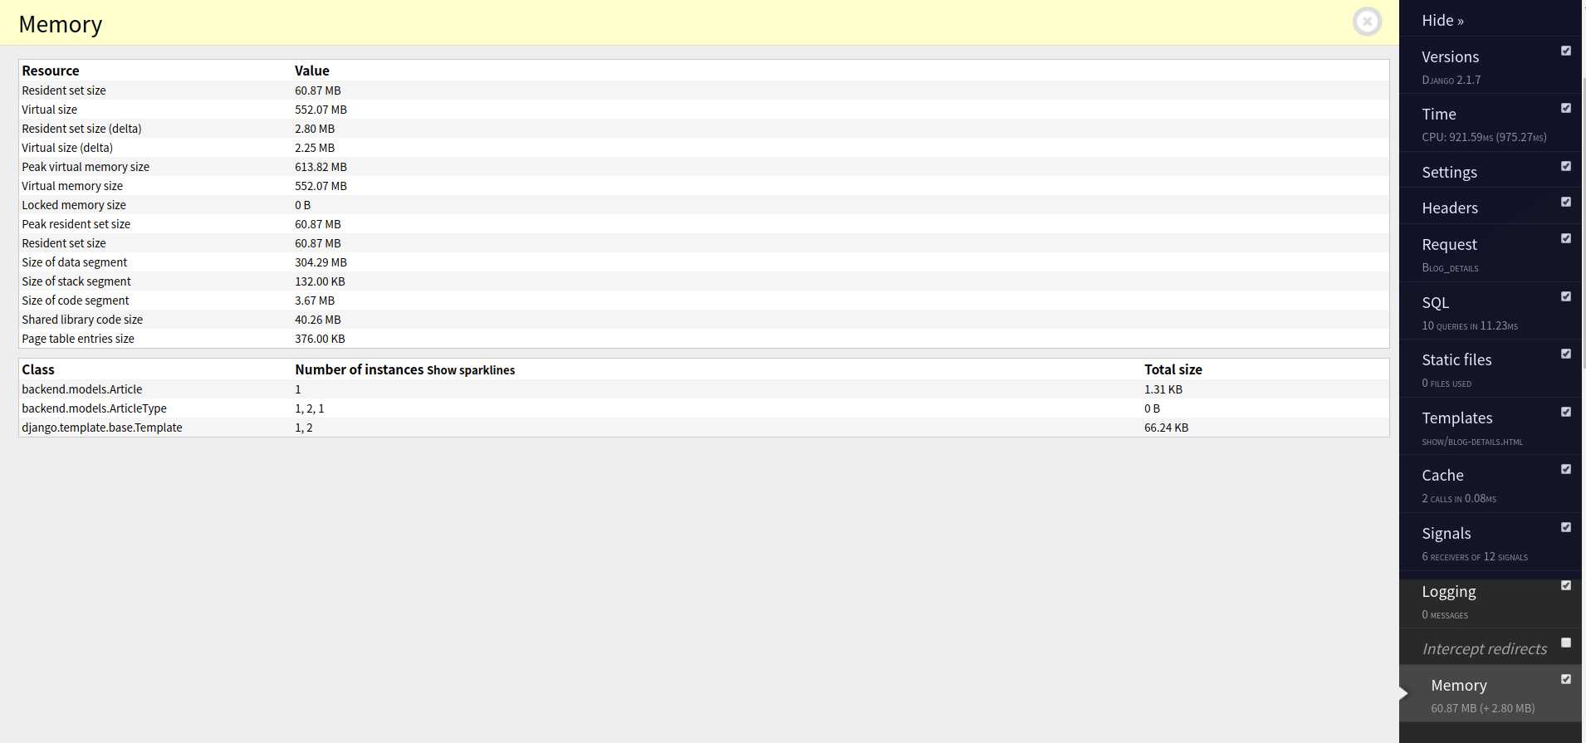
Task: Hide the debug toolbar sidebar
Action: (1442, 20)
